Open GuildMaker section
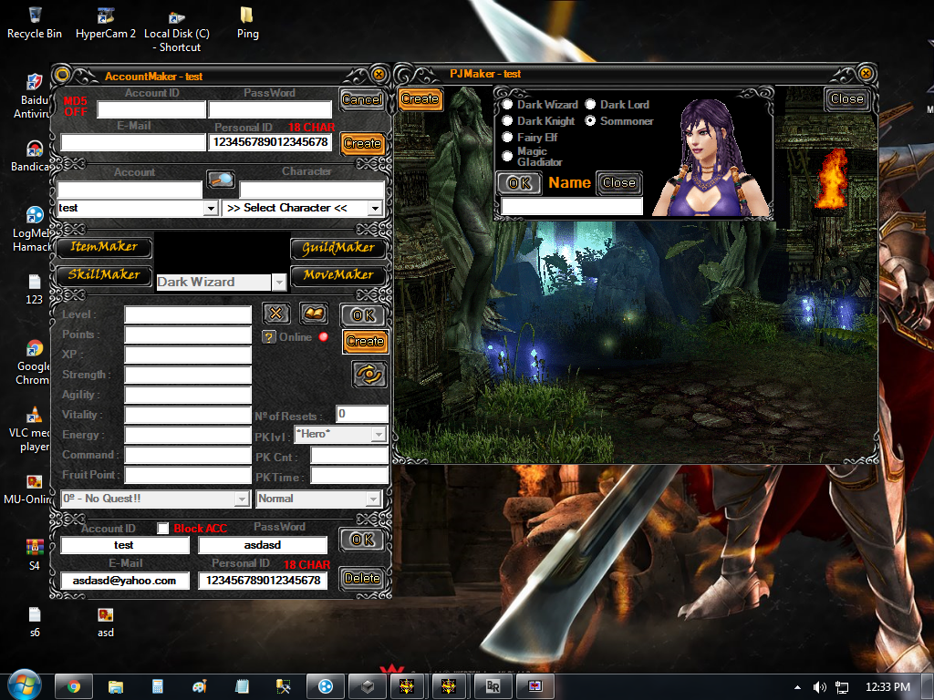Image resolution: width=934 pixels, height=700 pixels. click(x=338, y=248)
